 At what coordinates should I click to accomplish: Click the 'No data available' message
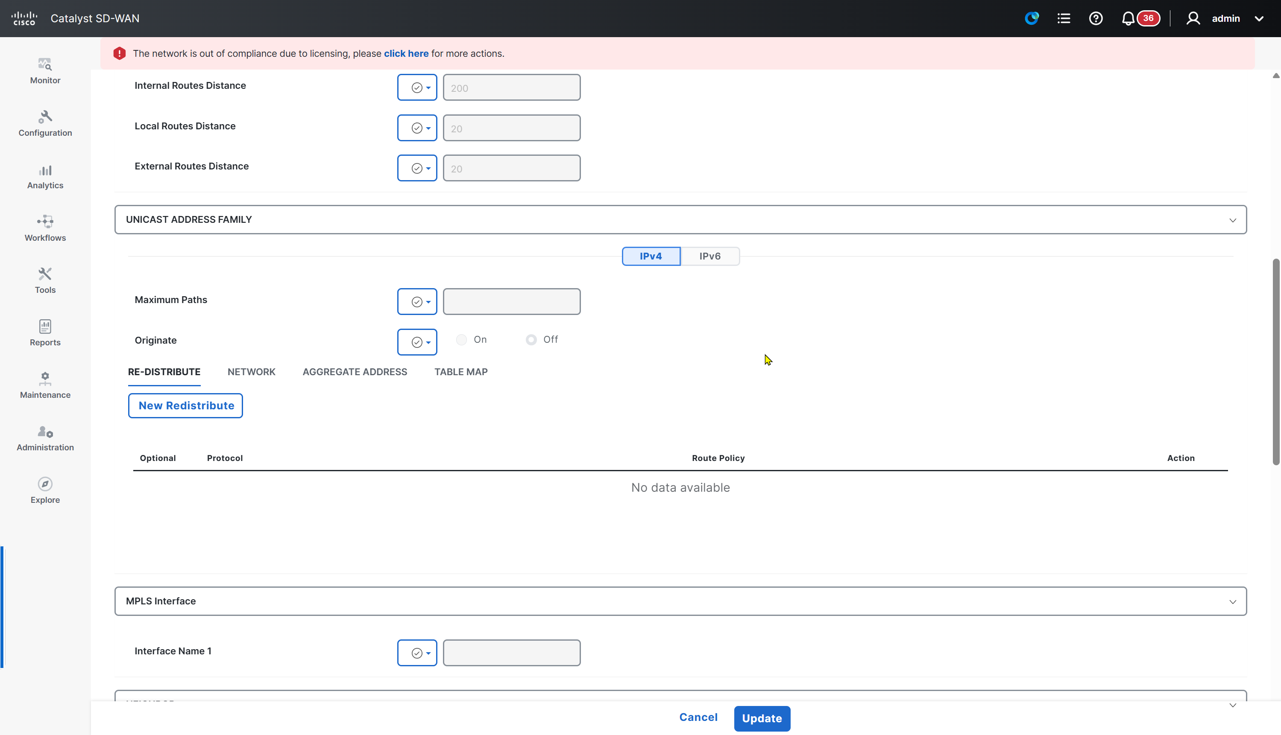coord(680,487)
